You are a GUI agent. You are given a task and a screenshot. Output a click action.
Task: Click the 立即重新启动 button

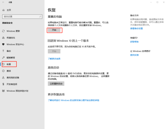click(56, 84)
